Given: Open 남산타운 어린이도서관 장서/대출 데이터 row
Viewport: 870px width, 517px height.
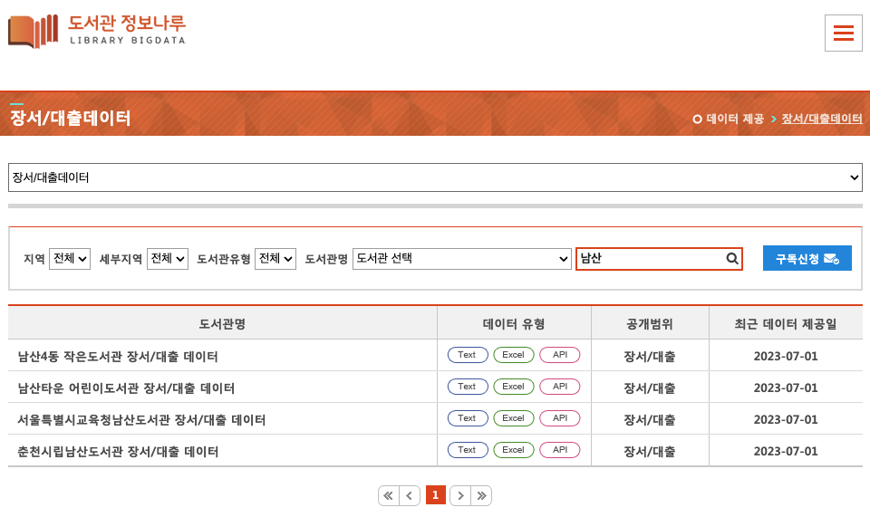Looking at the screenshot, I should point(126,388).
